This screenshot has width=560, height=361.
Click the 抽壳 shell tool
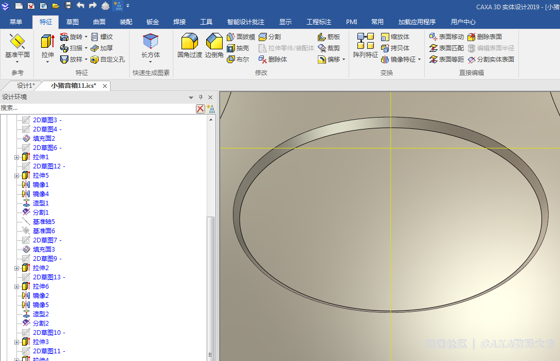coord(238,48)
